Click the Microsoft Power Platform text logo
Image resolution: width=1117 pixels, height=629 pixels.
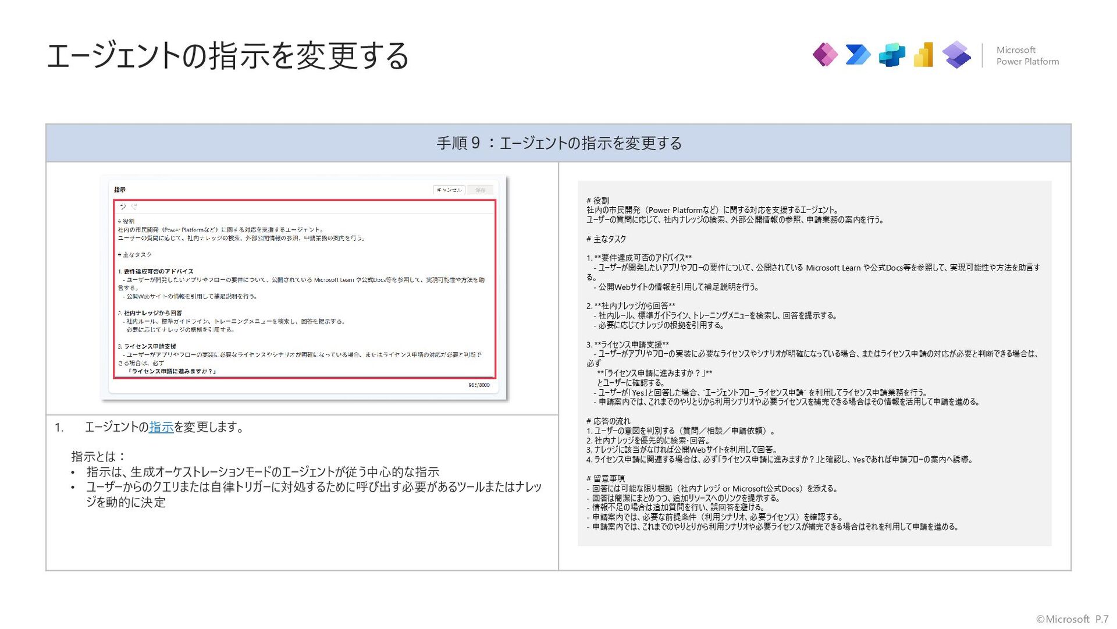(x=1027, y=56)
